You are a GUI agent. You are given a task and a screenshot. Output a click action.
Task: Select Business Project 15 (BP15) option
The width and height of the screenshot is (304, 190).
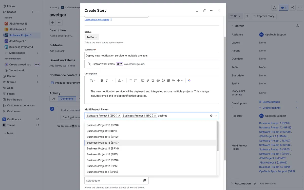(150, 154)
